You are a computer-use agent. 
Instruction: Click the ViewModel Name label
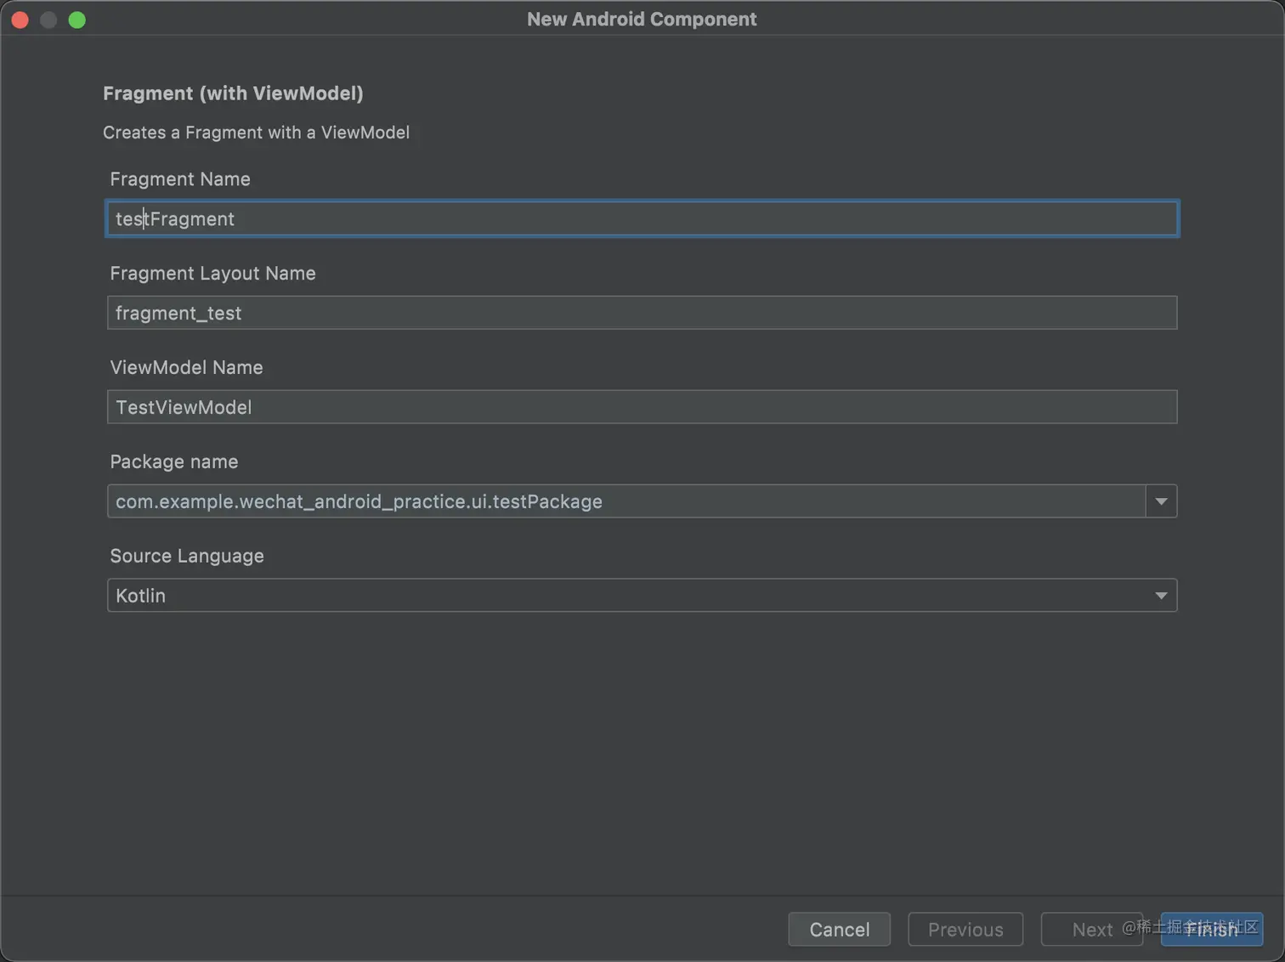click(x=186, y=368)
